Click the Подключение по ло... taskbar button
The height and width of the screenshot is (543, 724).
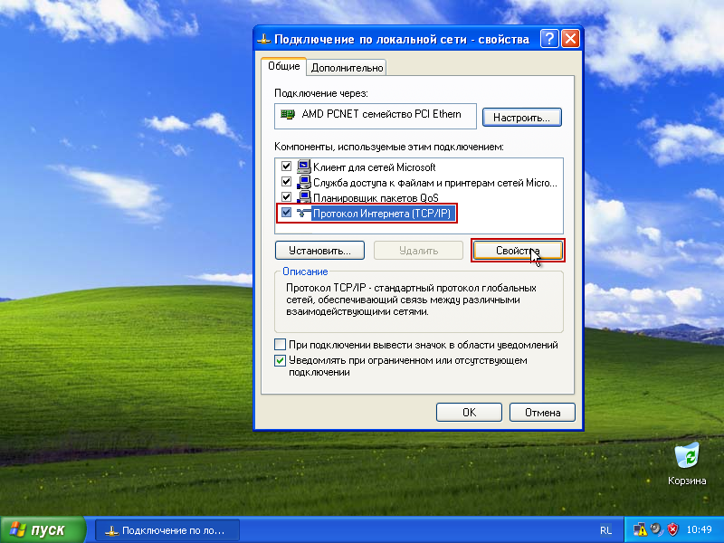tap(167, 530)
